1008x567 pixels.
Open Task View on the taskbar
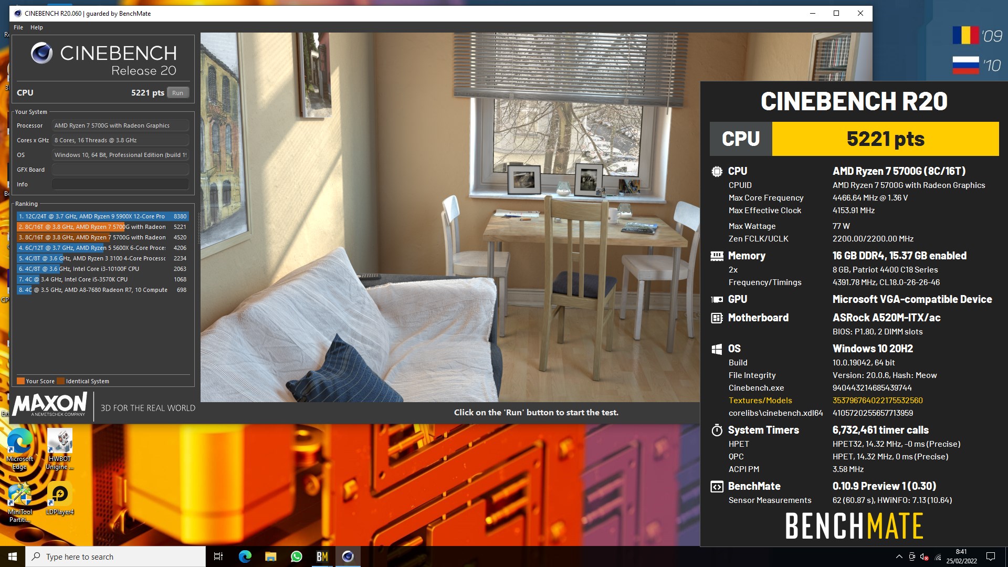click(218, 556)
